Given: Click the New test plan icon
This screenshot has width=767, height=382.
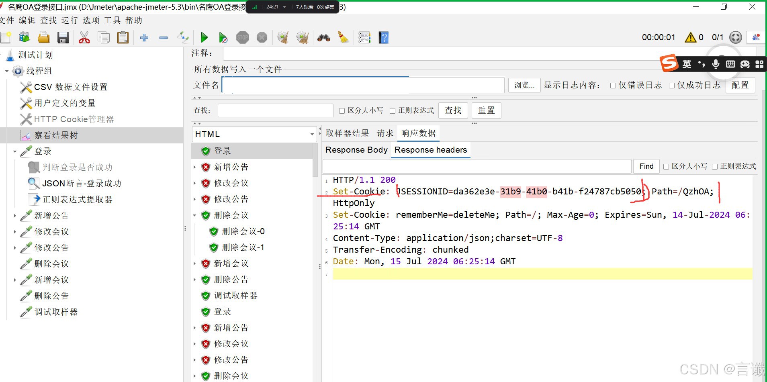Looking at the screenshot, I should [x=6, y=38].
